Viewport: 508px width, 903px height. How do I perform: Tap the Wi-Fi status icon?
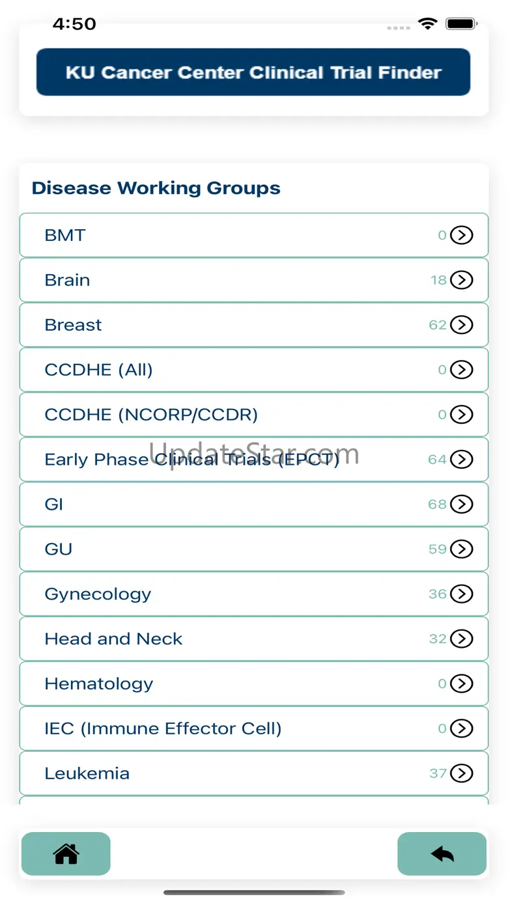(x=428, y=24)
